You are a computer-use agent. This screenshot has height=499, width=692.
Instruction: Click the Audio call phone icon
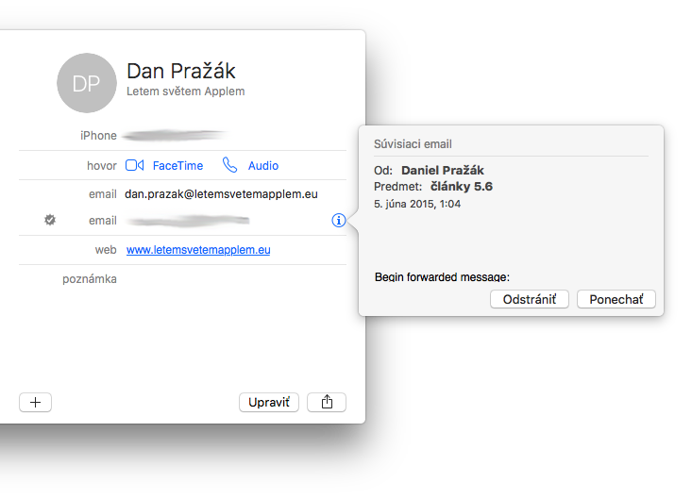(230, 165)
